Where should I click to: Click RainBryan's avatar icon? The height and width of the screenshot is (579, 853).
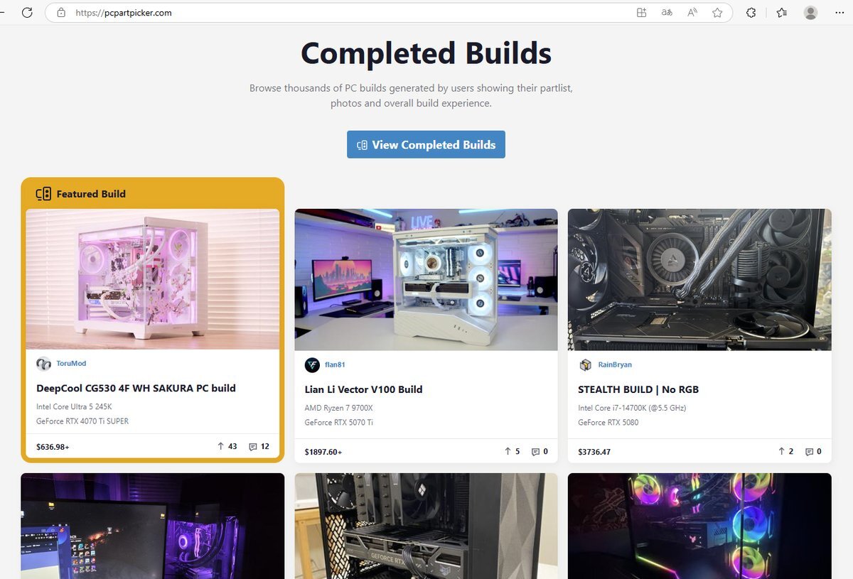585,365
